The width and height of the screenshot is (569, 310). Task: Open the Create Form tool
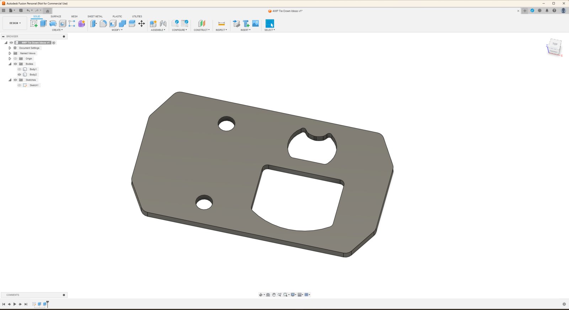coord(81,23)
